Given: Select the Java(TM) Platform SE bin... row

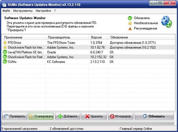Looking at the screenshot, I should point(88,52).
